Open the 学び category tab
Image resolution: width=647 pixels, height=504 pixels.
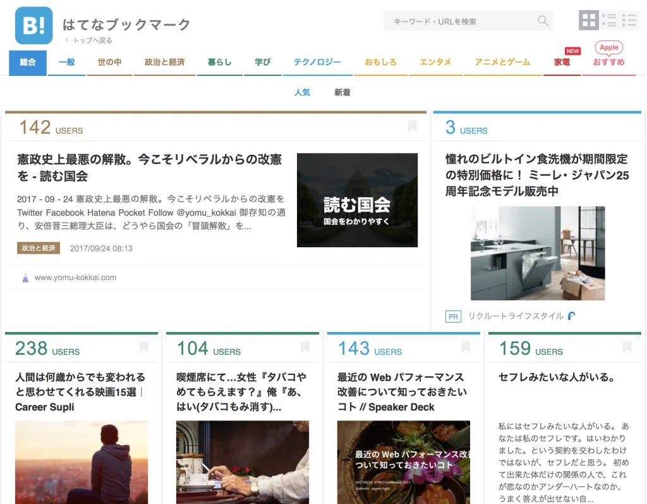262,63
